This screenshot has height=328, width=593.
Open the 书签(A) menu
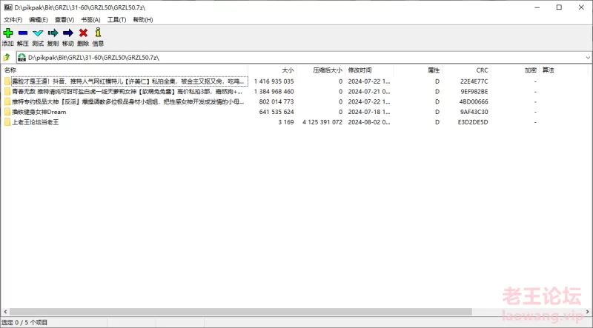90,20
